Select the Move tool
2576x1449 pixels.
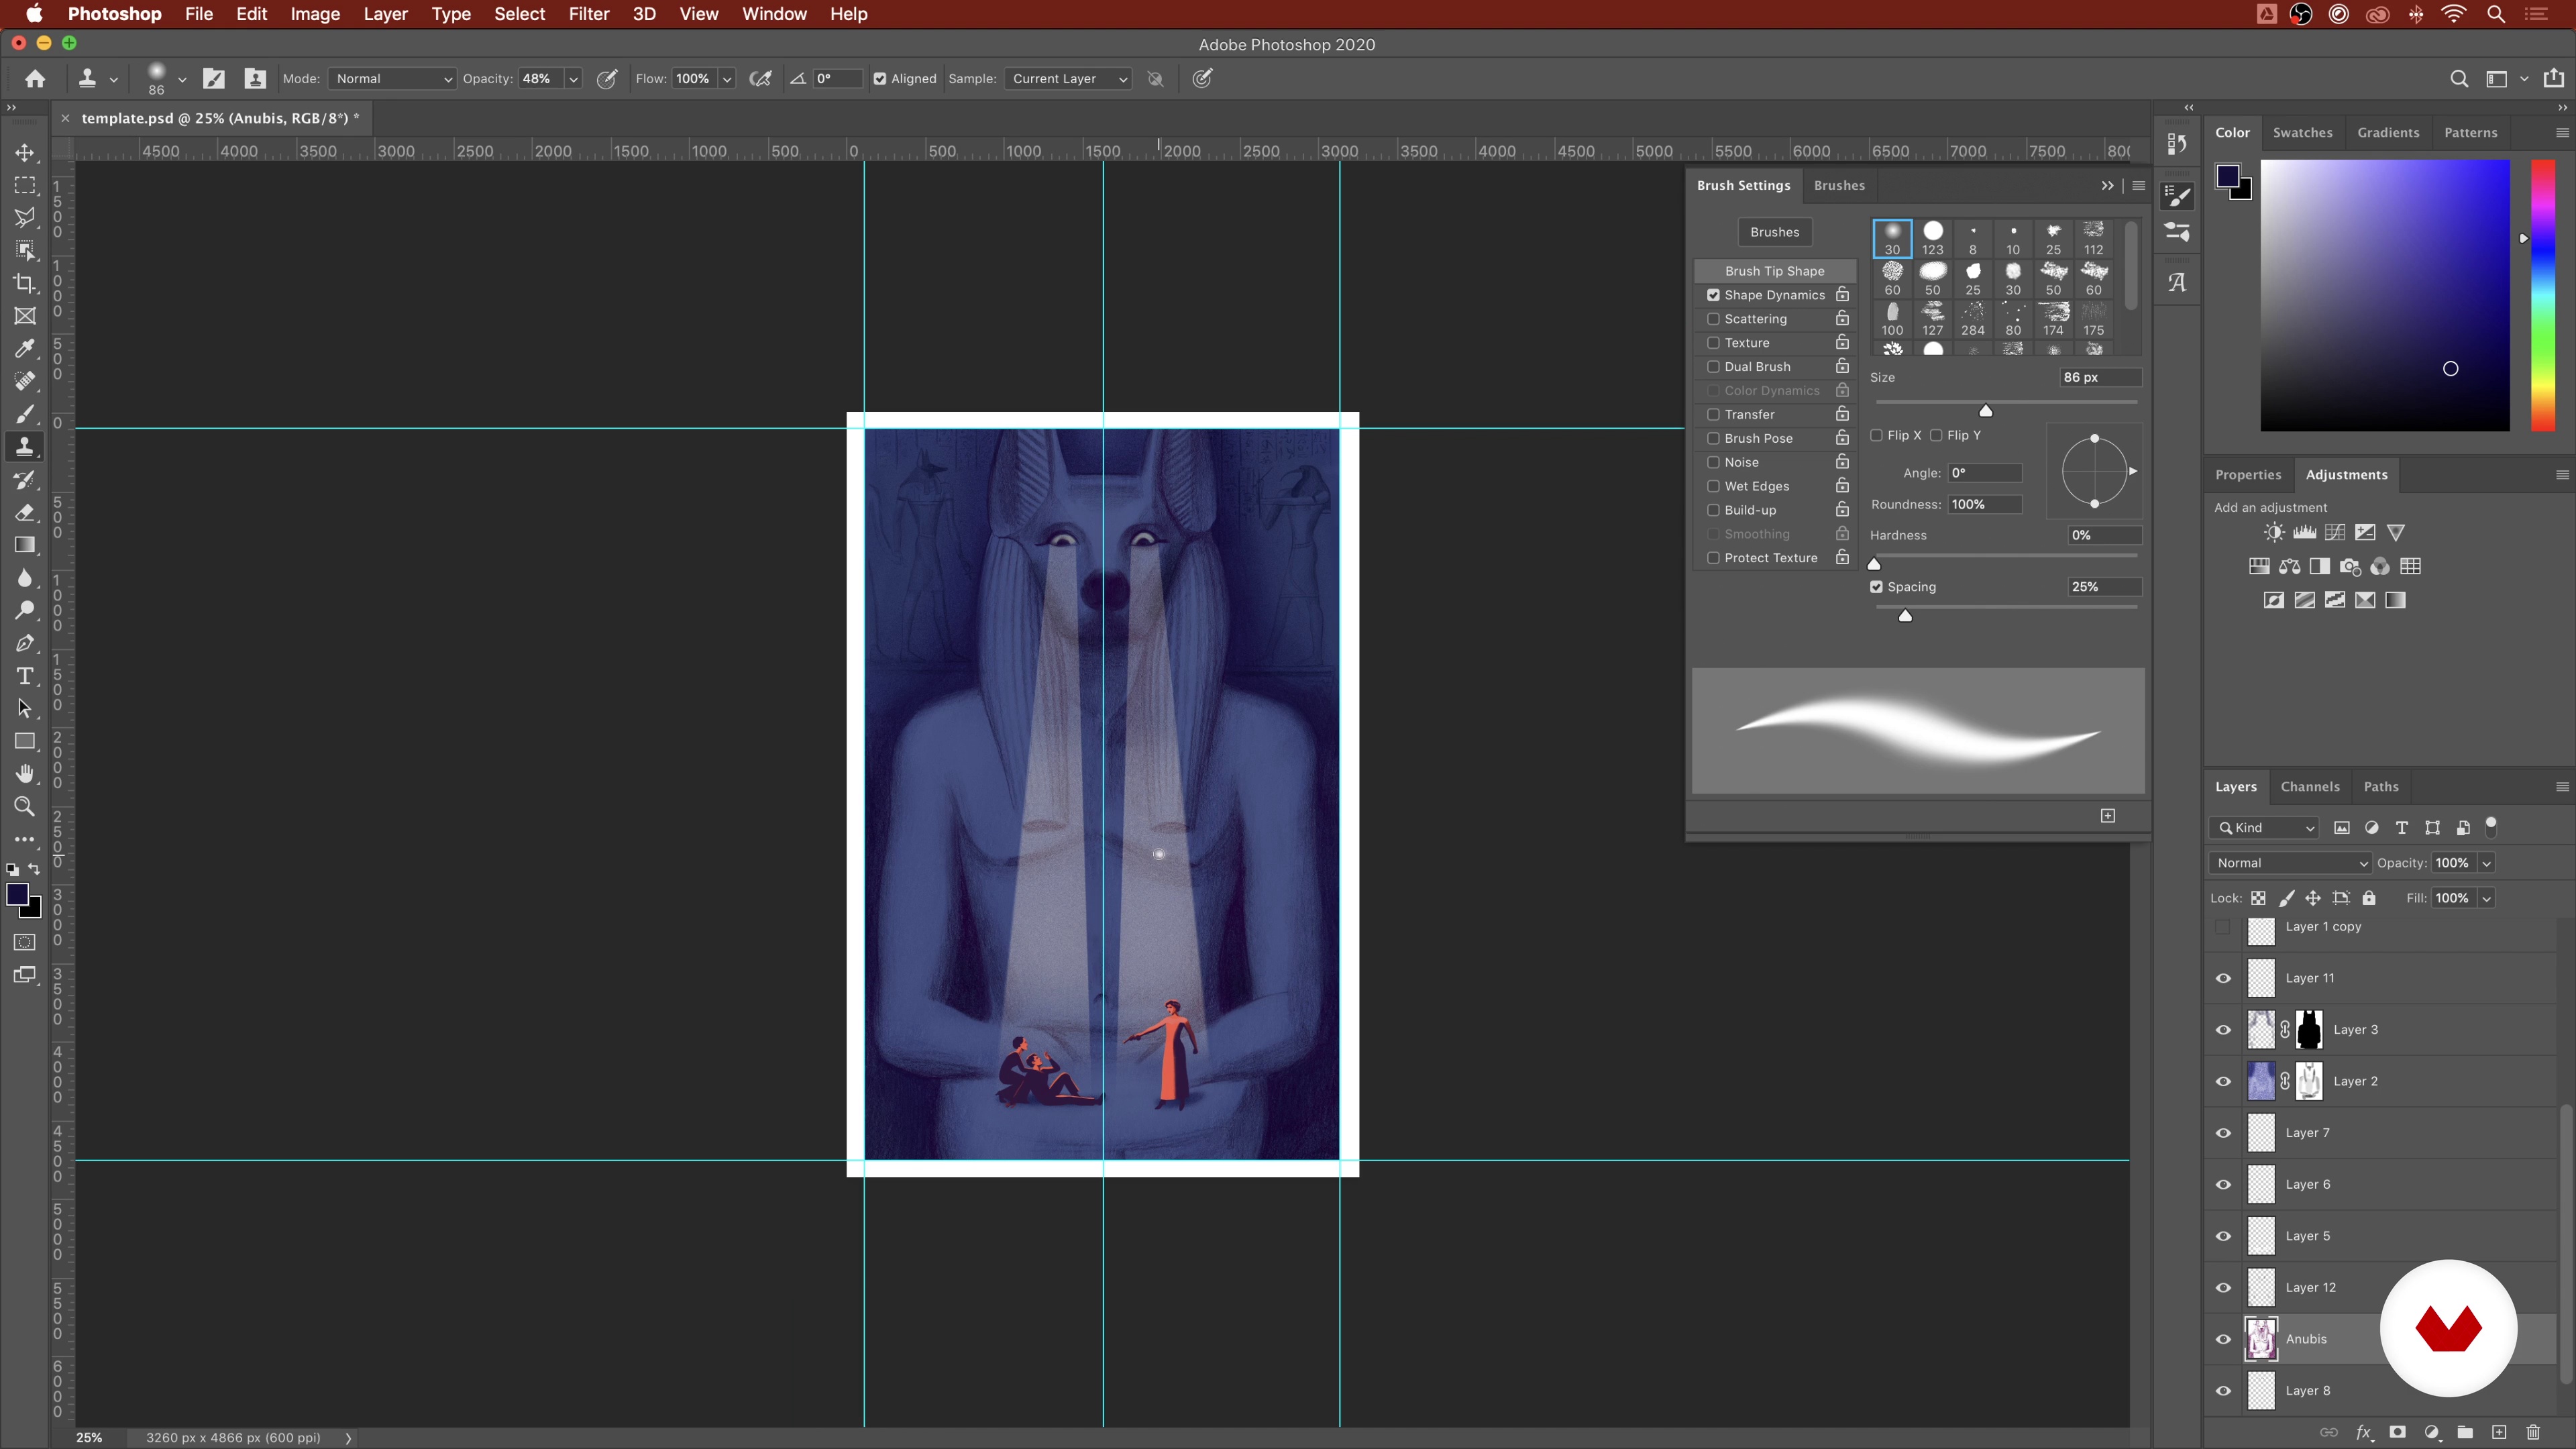click(25, 153)
